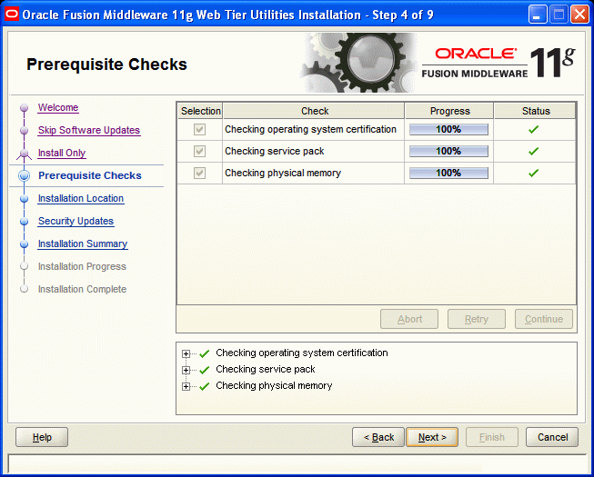Select 'Checking service pack' tree label
This screenshot has width=594, height=477.
[x=266, y=369]
